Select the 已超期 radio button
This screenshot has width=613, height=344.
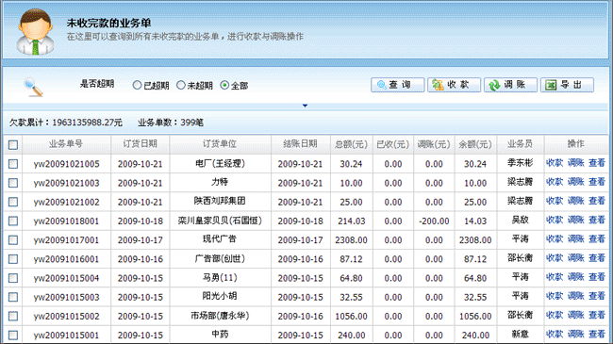pyautogui.click(x=137, y=85)
